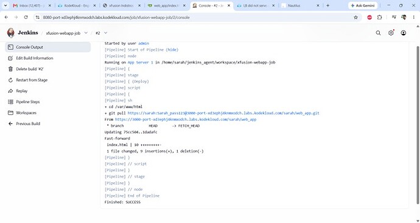Open the From sarah/web_app repository link
The width and height of the screenshot is (420, 223).
tap(186, 120)
